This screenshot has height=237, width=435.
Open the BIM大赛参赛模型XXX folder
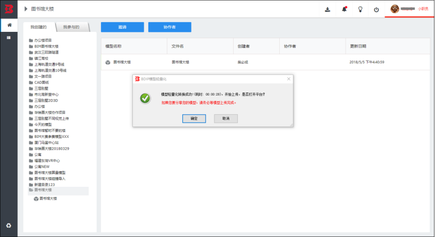click(x=52, y=136)
